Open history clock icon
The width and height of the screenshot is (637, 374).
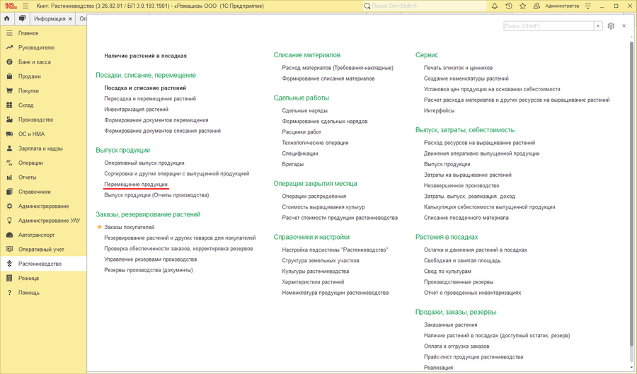(x=509, y=6)
